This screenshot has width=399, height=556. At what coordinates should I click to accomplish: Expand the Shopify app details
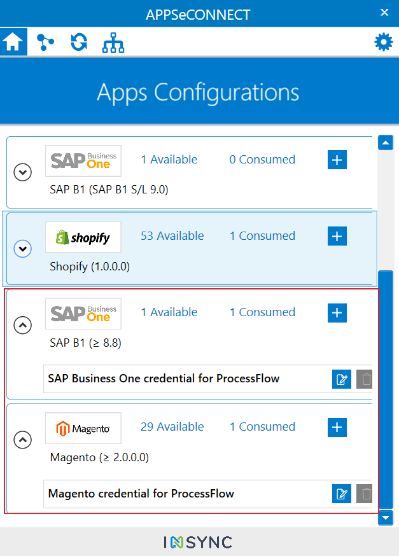[22, 249]
